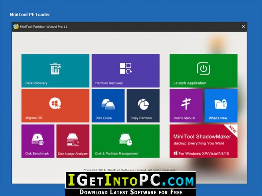Image resolution: width=262 pixels, height=196 pixels.
Task: Click the Copy Partition pie chart icon
Action: point(143,104)
